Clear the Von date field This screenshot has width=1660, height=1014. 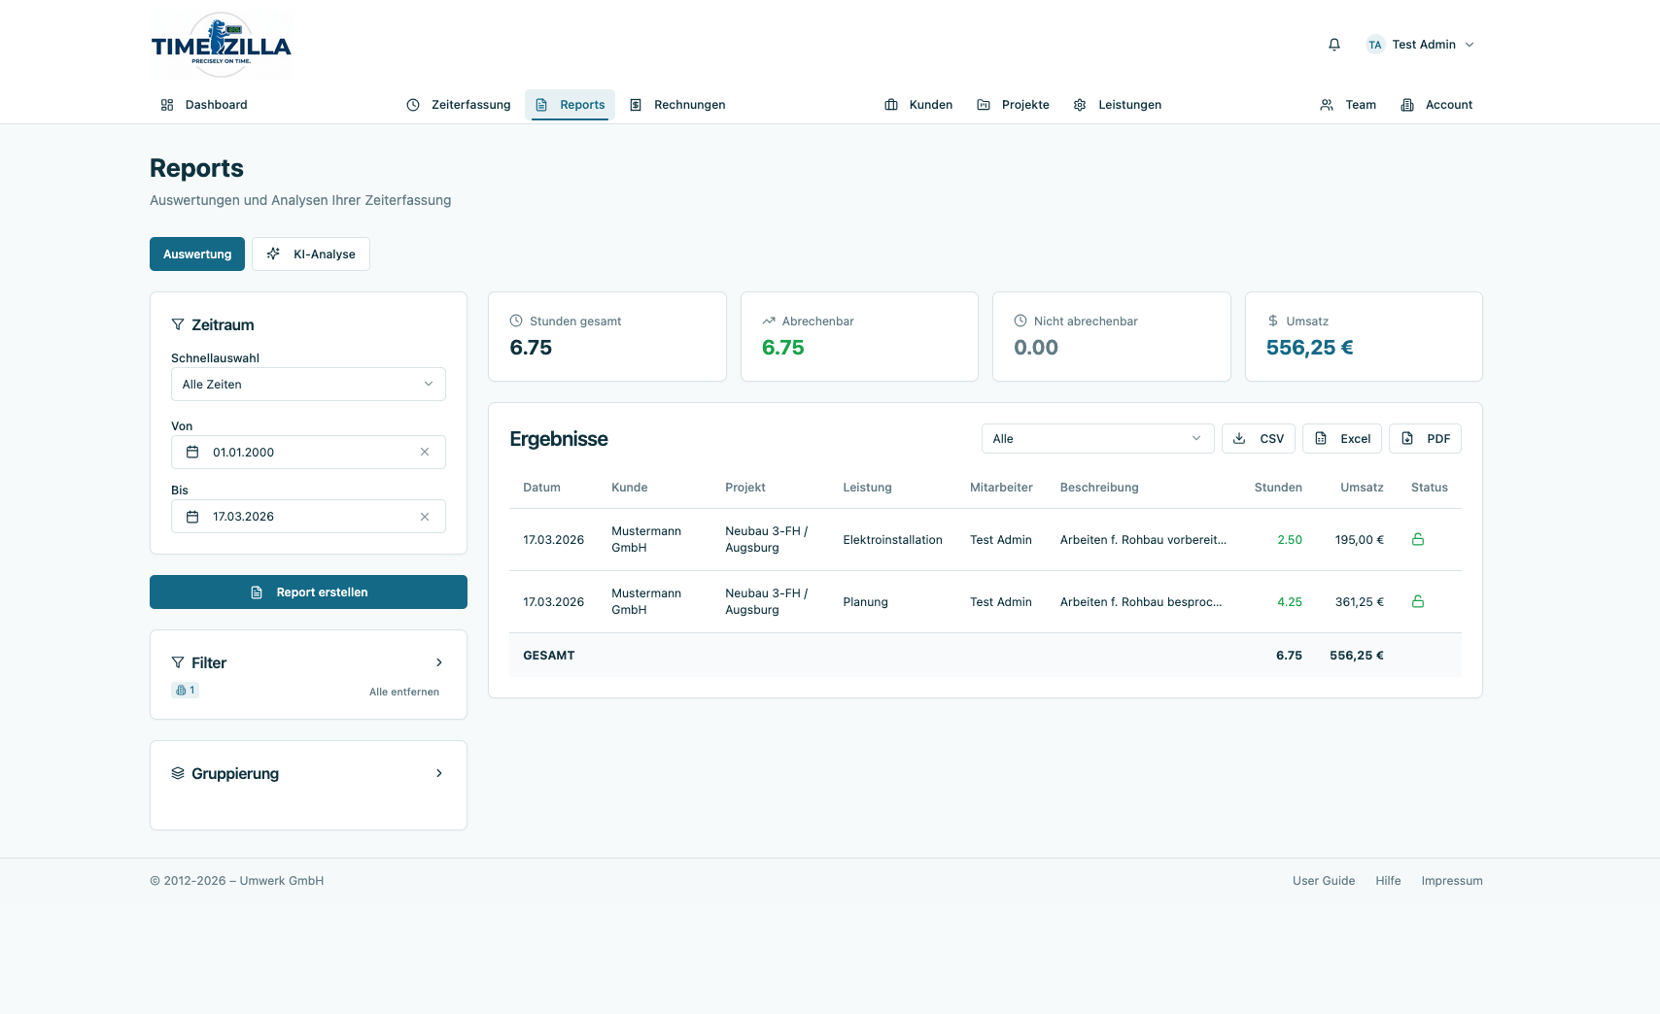coord(425,453)
